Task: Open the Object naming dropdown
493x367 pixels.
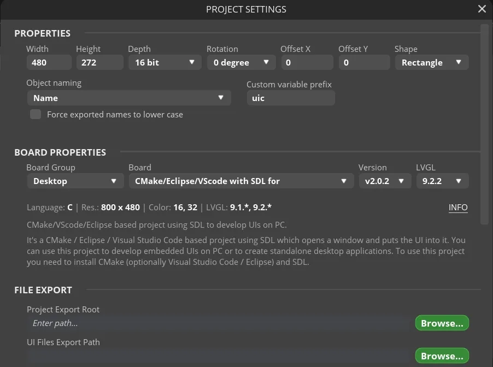Action: click(129, 98)
